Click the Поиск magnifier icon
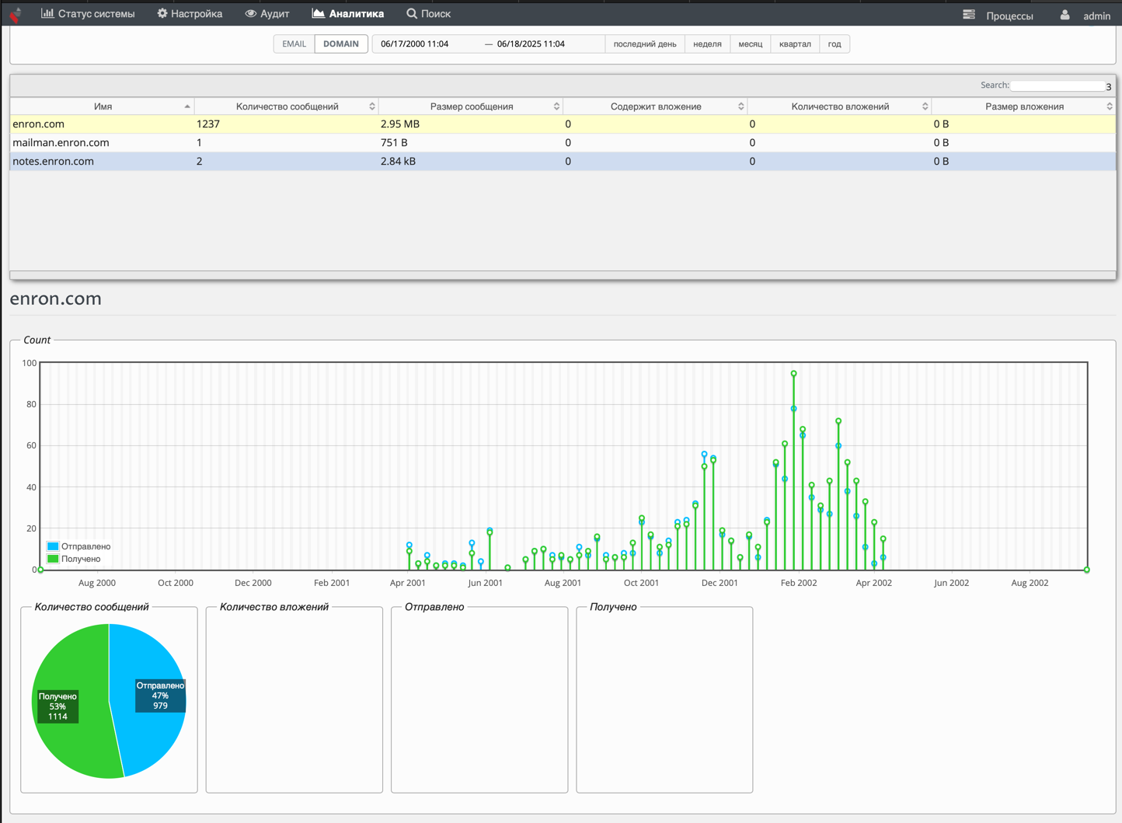The image size is (1122, 823). click(x=412, y=13)
